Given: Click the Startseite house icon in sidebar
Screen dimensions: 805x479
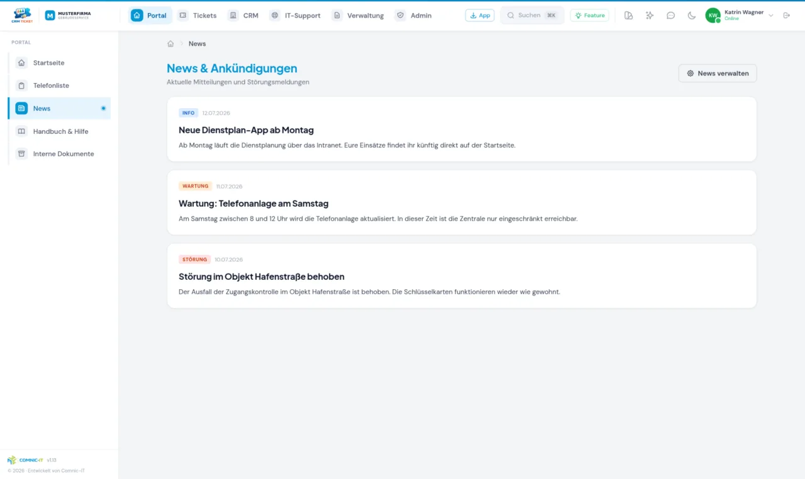Looking at the screenshot, I should [22, 63].
